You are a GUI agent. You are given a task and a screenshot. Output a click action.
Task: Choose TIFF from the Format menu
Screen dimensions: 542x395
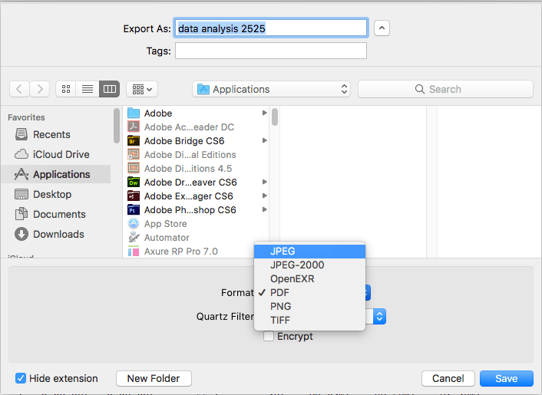point(309,321)
